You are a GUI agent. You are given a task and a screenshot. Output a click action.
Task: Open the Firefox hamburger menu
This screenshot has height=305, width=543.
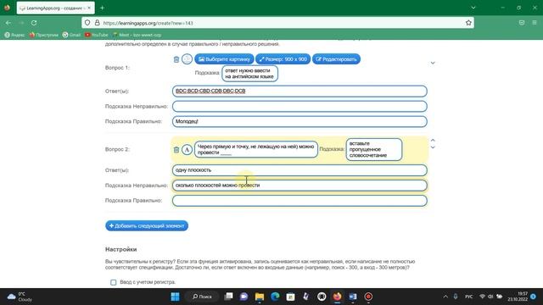pyautogui.click(x=535, y=23)
